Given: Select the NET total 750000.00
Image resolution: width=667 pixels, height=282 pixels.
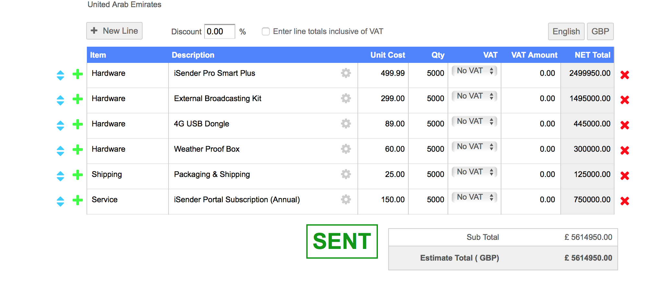Looking at the screenshot, I should coord(592,200).
